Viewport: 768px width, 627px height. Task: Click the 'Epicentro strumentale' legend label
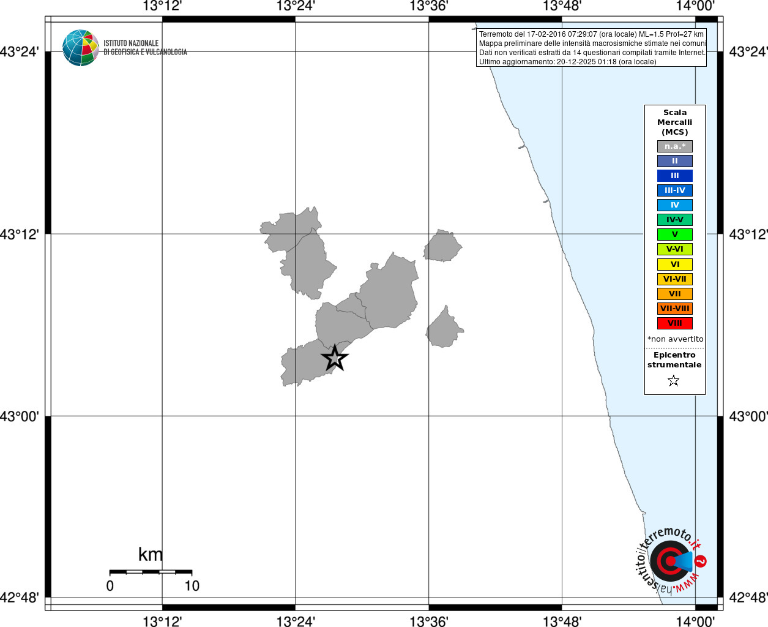(674, 360)
